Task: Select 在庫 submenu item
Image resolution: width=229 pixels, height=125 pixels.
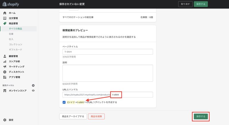Action: click(x=11, y=34)
